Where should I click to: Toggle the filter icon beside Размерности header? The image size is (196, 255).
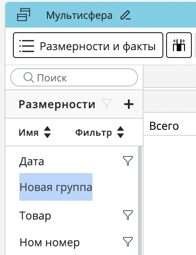point(107,104)
